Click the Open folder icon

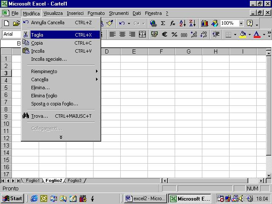tap(16, 23)
